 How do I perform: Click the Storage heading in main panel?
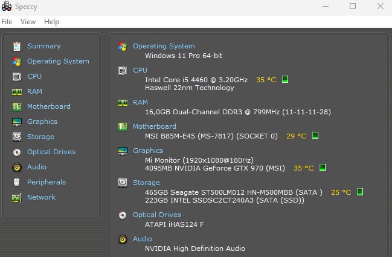tap(146, 183)
